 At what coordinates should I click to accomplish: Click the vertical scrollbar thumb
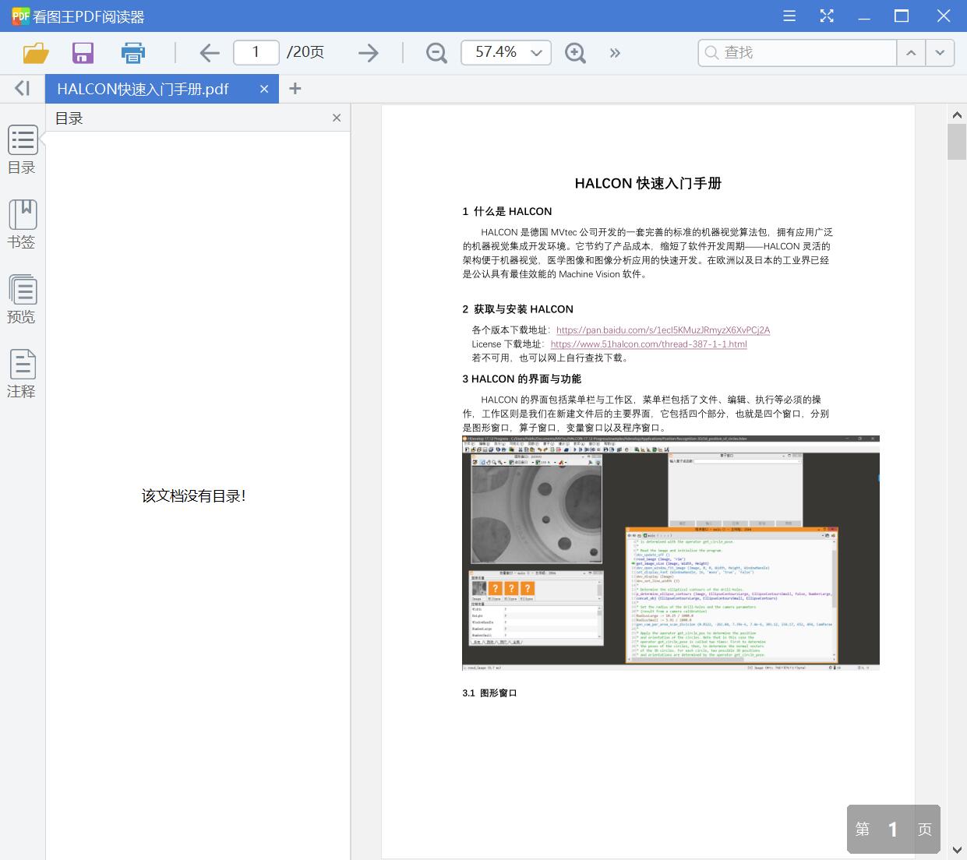pyautogui.click(x=957, y=142)
